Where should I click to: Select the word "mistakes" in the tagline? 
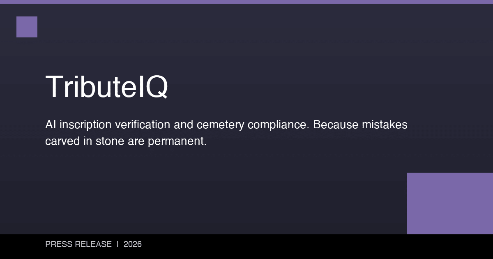(x=385, y=125)
